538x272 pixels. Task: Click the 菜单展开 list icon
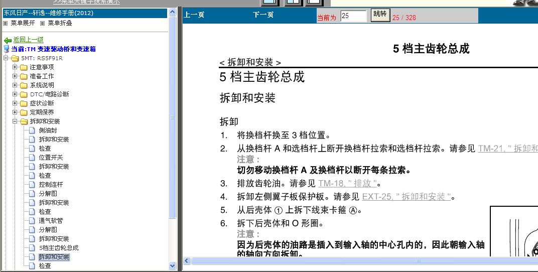tap(5, 23)
